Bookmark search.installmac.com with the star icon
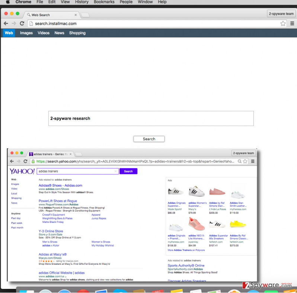The width and height of the screenshot is (297, 293). pyautogui.click(x=283, y=23)
